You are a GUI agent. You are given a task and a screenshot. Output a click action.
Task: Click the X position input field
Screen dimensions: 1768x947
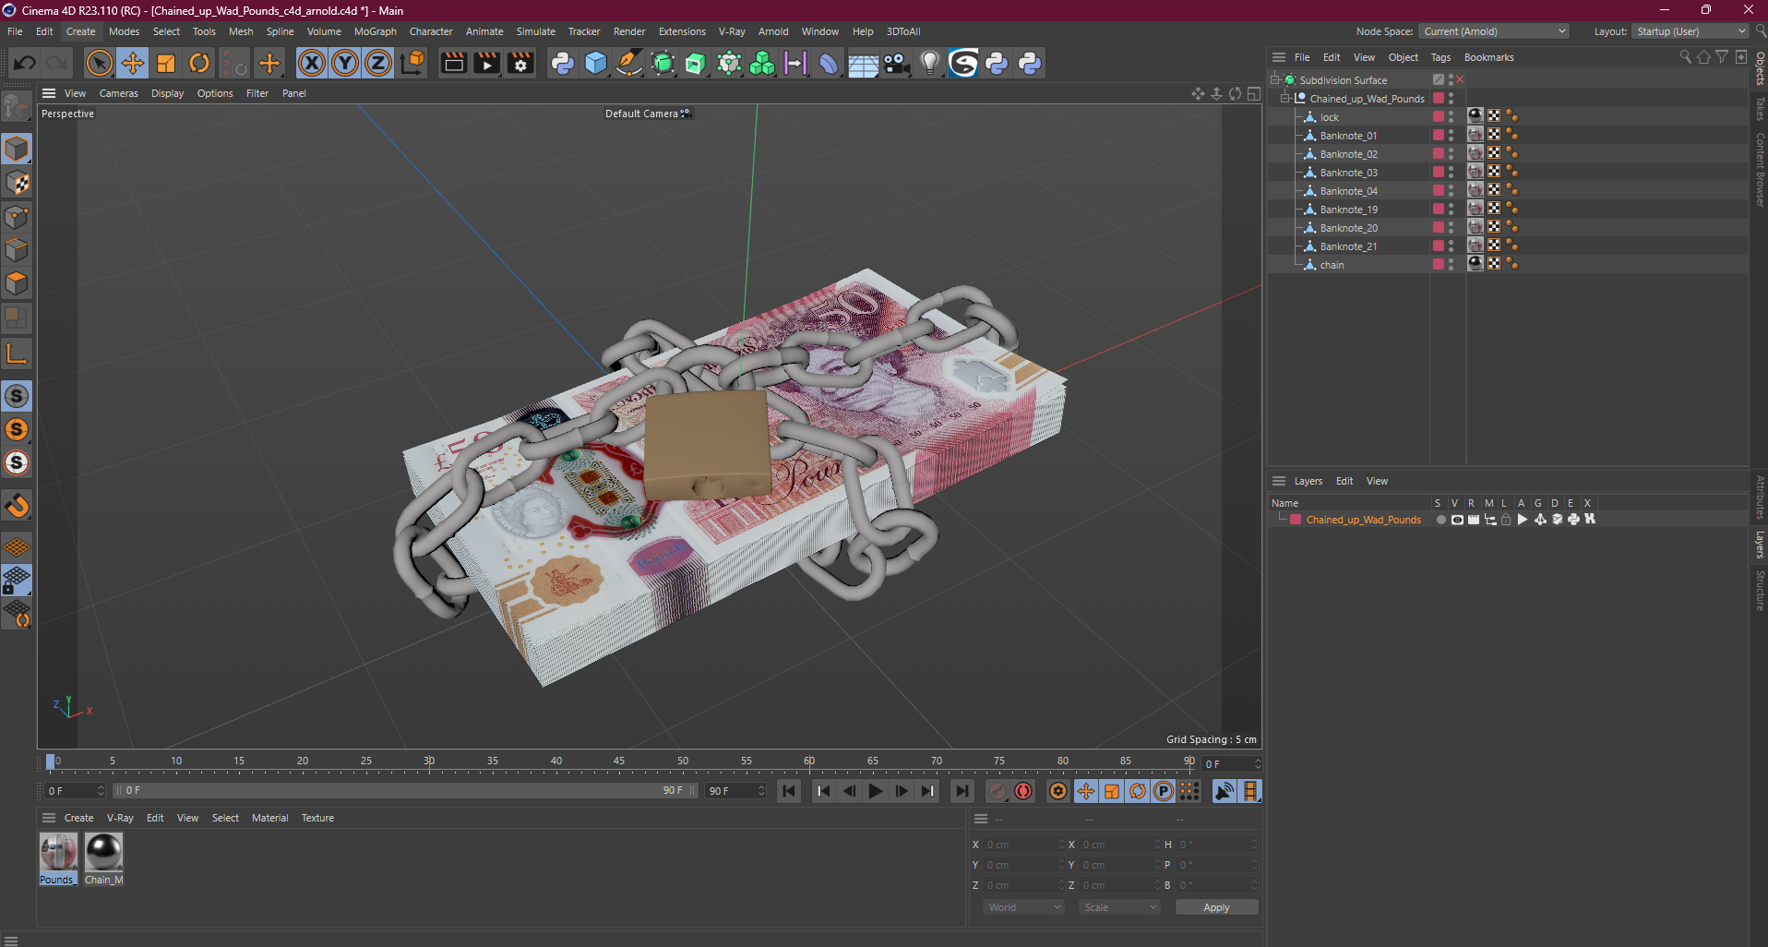point(1022,845)
